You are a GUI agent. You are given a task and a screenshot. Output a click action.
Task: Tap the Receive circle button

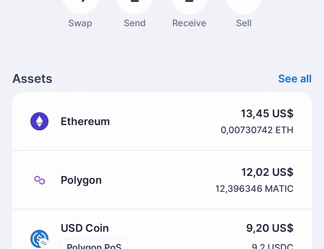point(189,5)
